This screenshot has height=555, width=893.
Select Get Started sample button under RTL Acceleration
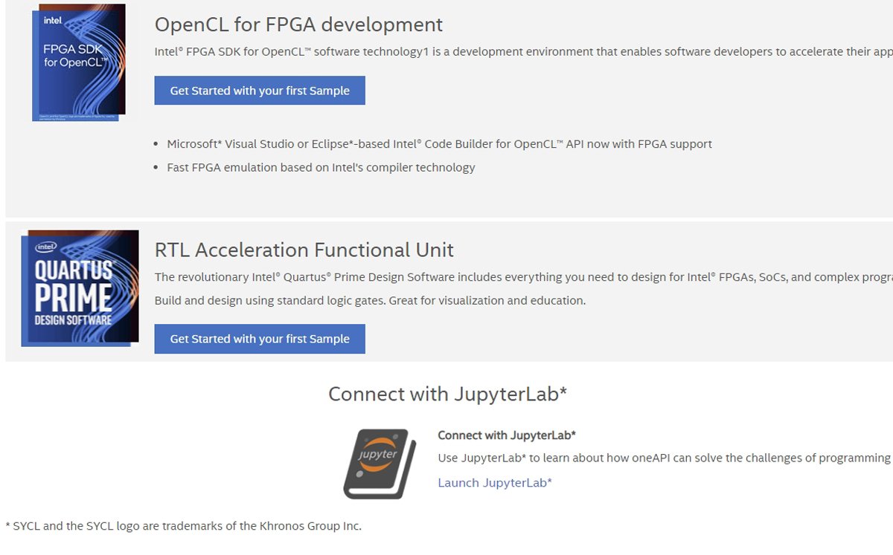(x=260, y=339)
